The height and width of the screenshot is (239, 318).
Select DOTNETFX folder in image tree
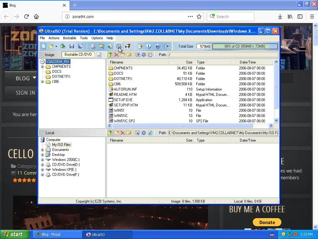[x=61, y=77]
